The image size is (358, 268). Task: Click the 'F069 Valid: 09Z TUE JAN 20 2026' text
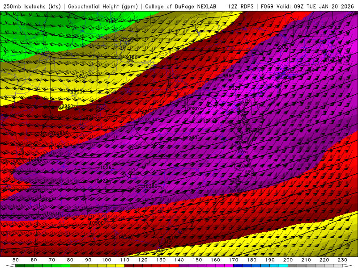coord(307,6)
